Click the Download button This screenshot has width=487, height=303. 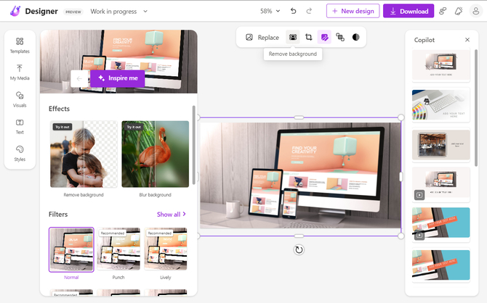click(408, 11)
